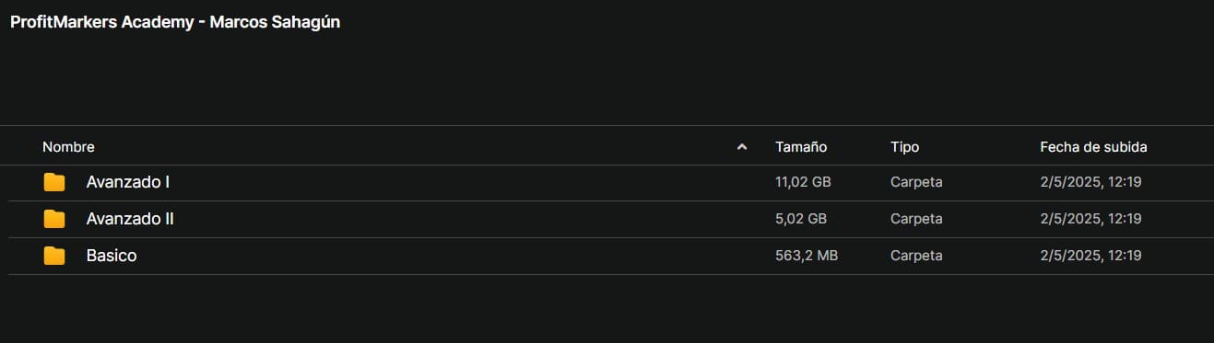1214x343 pixels.
Task: Click Carpeta type in Basico row
Action: click(x=916, y=256)
